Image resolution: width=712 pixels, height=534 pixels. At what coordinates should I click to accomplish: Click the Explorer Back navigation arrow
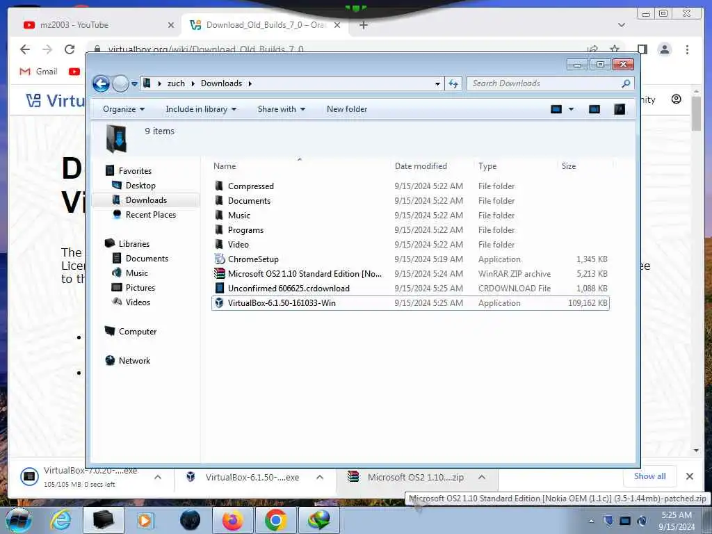click(101, 83)
